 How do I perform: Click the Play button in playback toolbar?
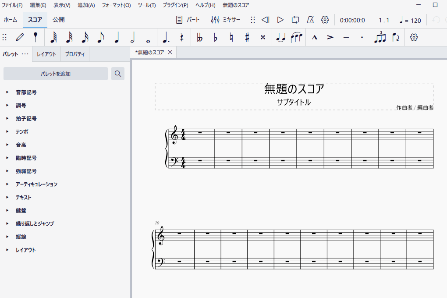280,20
